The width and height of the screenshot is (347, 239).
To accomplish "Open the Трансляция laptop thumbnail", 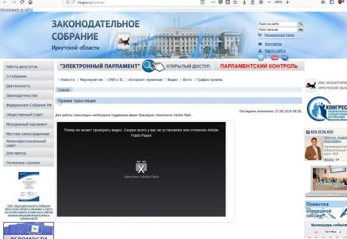I will [327, 181].
